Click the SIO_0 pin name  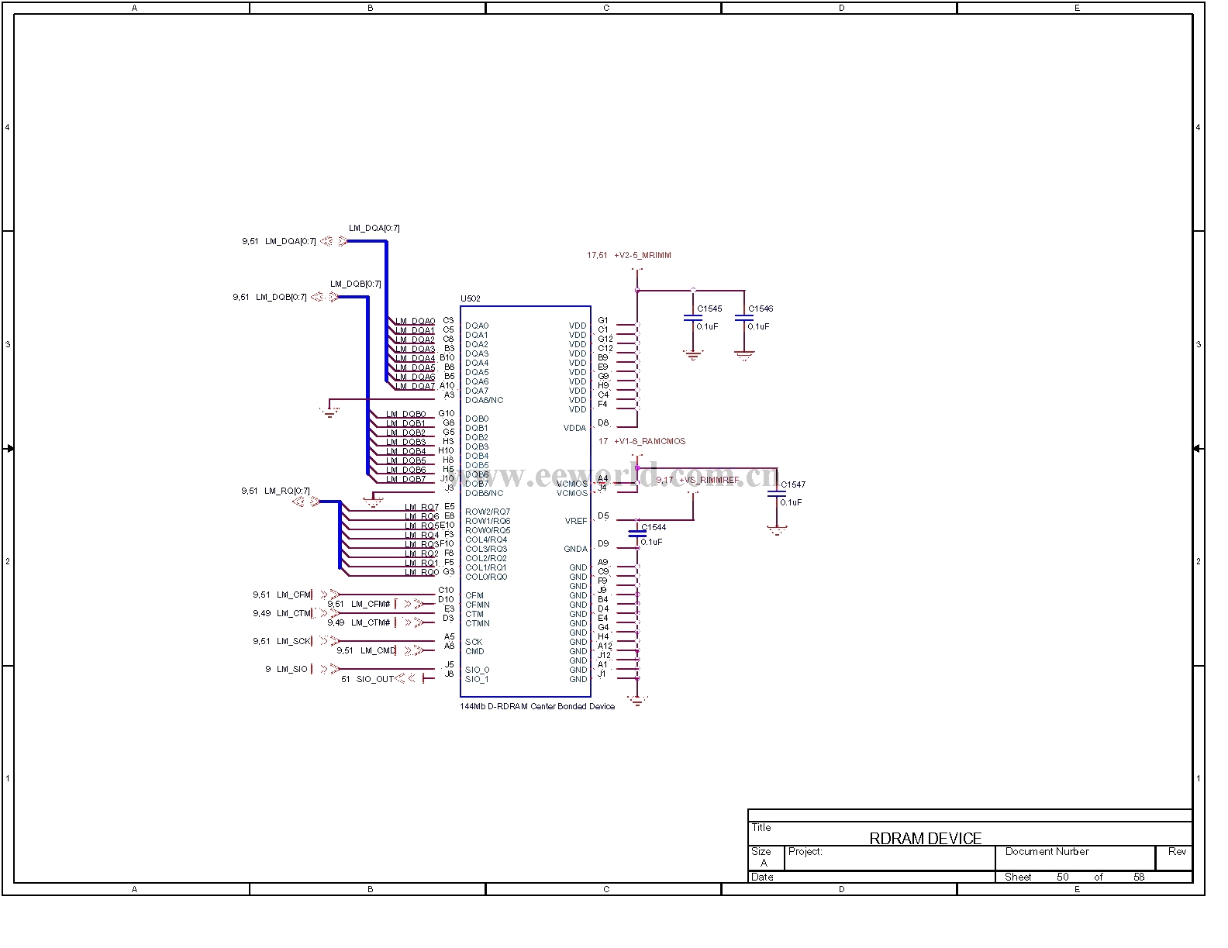(478, 670)
